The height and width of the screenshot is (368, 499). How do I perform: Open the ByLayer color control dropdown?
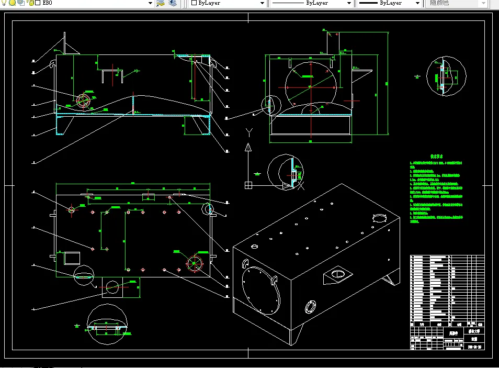(262, 3)
